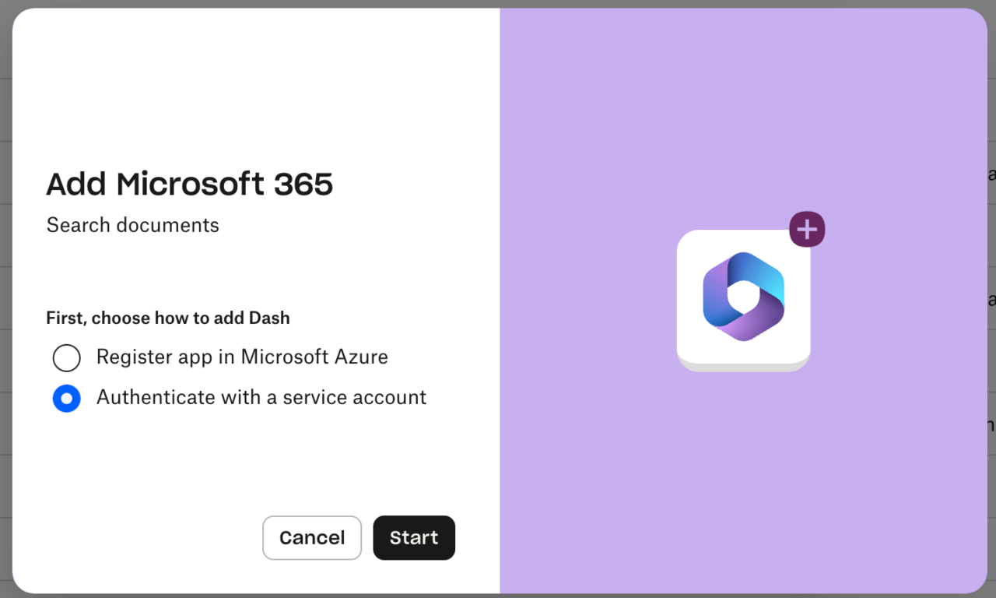Click the filled blue radio indicator
This screenshot has width=996, height=598.
(67, 398)
